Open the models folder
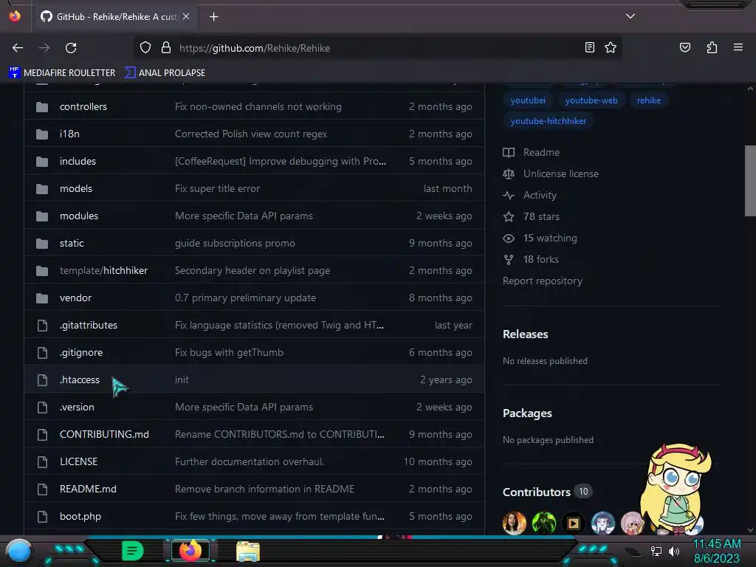 pos(76,188)
